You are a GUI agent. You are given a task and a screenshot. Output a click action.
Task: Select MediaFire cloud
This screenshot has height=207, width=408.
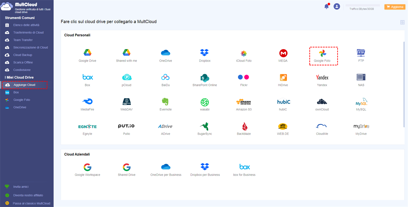click(87, 105)
